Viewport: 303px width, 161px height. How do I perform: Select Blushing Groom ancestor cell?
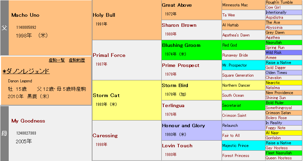pos(181,45)
